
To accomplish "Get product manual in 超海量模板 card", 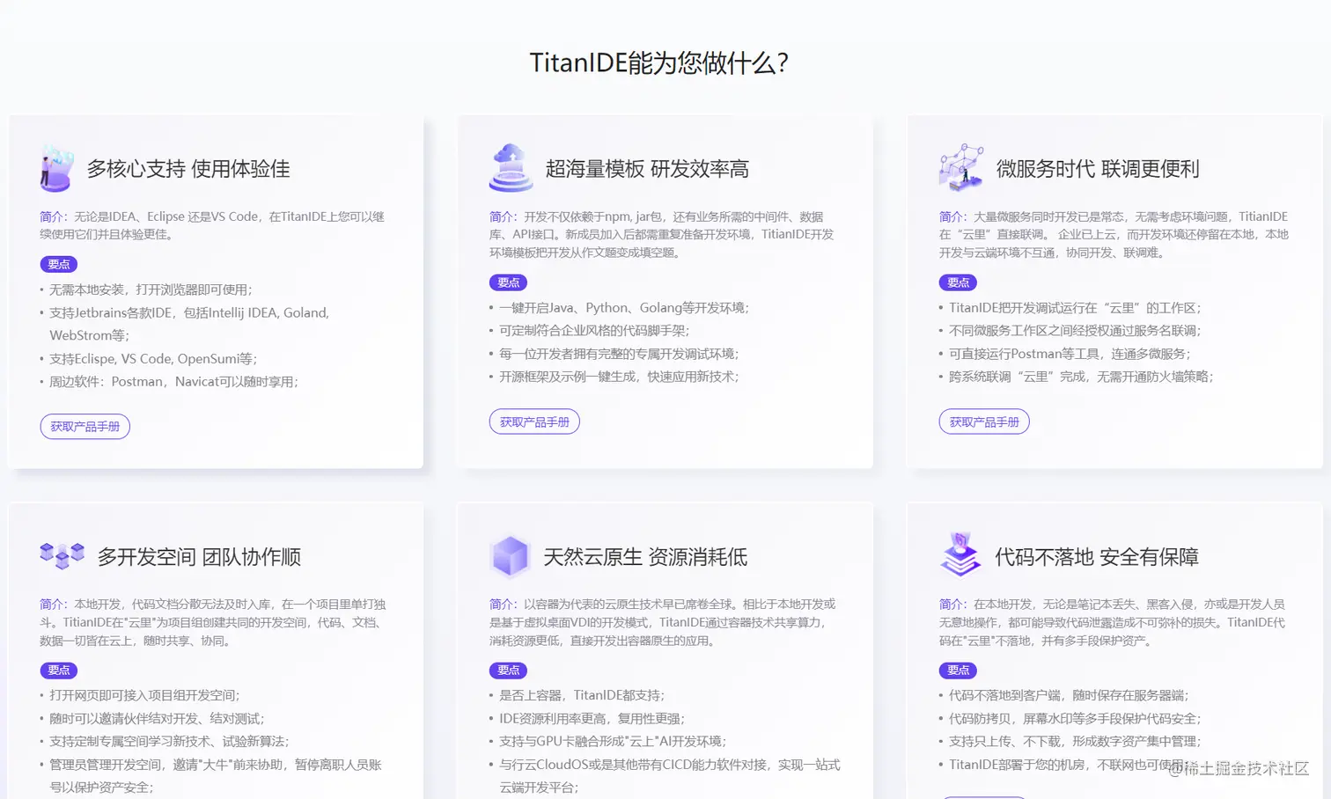I will (x=534, y=421).
